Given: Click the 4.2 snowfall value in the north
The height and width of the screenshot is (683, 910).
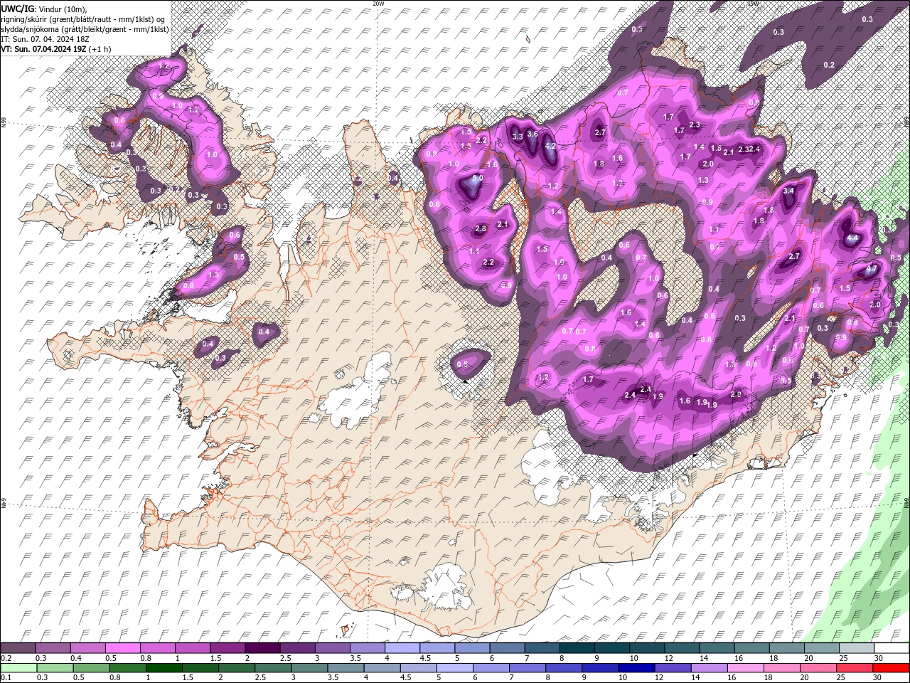Looking at the screenshot, I should pos(550,146).
